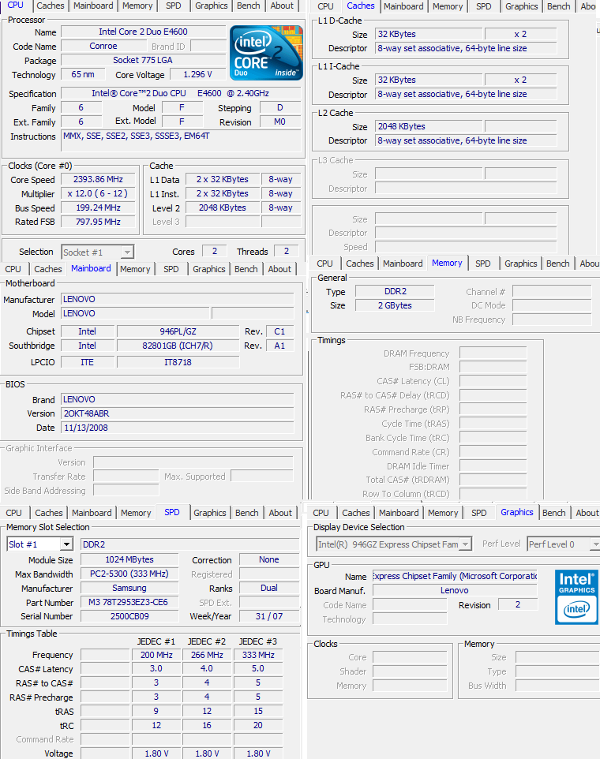Select the active Caches tab above L1 D-Cache
Image resolution: width=600 pixels, height=759 pixels.
360,6
